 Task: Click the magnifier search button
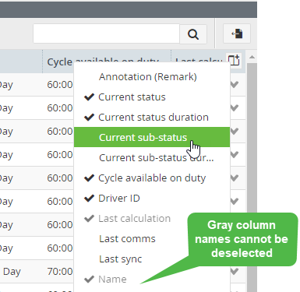coord(193,34)
